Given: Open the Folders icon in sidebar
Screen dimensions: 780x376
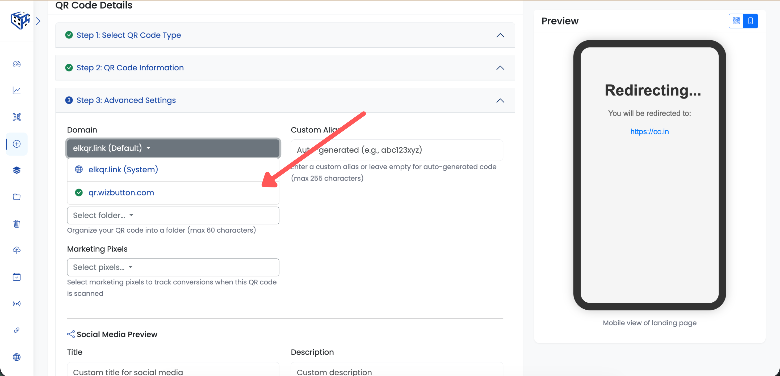Looking at the screenshot, I should coord(17,196).
